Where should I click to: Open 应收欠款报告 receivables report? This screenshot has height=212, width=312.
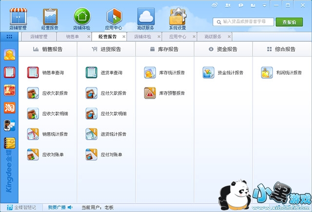pyautogui.click(x=47, y=93)
